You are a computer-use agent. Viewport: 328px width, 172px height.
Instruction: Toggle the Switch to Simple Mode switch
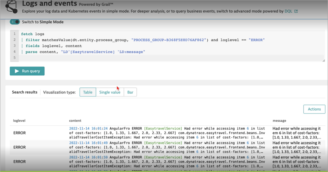pos(15,22)
